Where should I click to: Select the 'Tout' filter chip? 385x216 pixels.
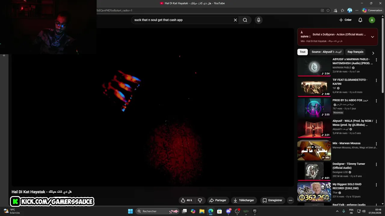[x=303, y=52]
